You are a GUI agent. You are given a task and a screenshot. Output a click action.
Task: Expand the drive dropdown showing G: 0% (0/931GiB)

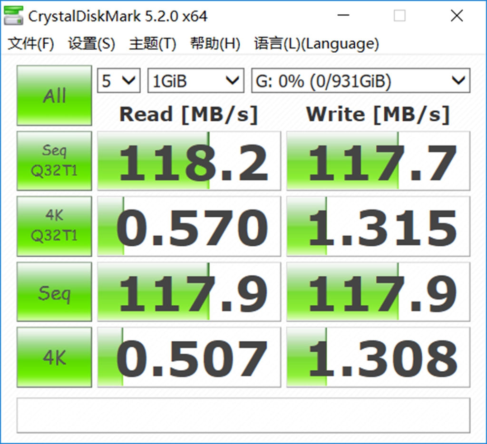click(360, 81)
